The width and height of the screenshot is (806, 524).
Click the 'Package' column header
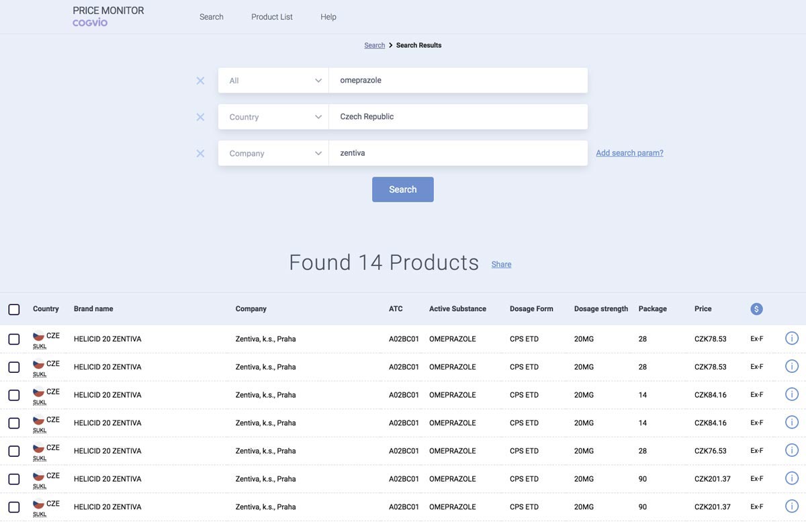(x=653, y=309)
